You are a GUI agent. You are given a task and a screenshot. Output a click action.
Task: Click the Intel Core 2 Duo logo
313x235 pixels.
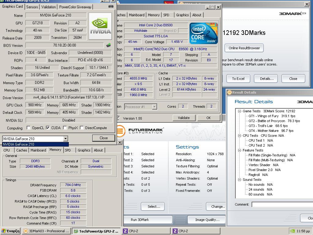click(203, 33)
